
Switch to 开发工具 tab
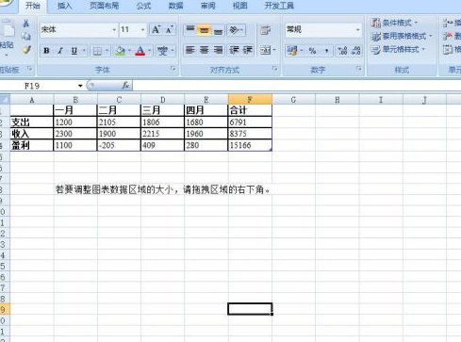tap(279, 6)
